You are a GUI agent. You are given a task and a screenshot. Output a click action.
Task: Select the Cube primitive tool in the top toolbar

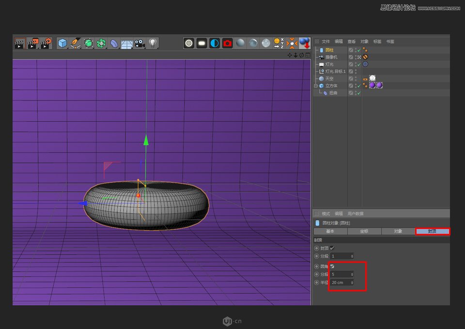click(62, 43)
